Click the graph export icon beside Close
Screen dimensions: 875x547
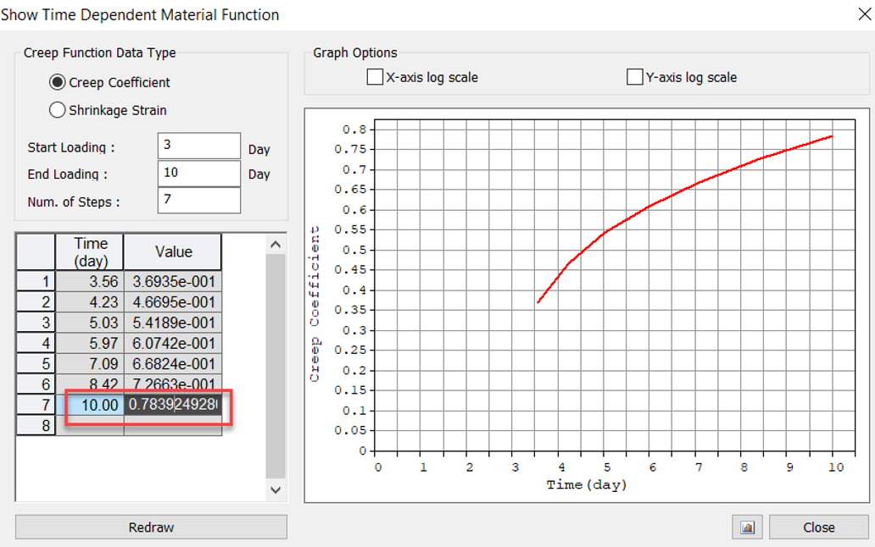click(x=747, y=527)
